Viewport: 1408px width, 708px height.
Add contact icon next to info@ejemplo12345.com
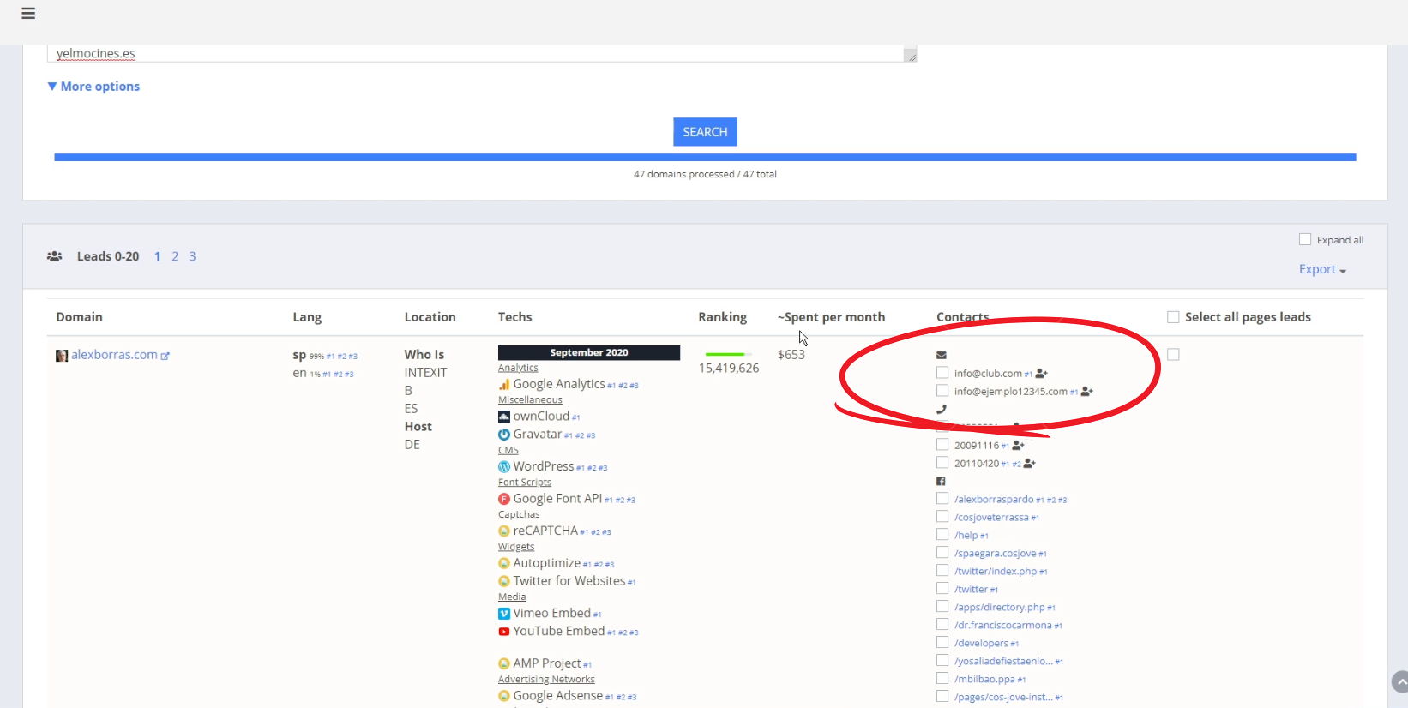coord(1087,392)
